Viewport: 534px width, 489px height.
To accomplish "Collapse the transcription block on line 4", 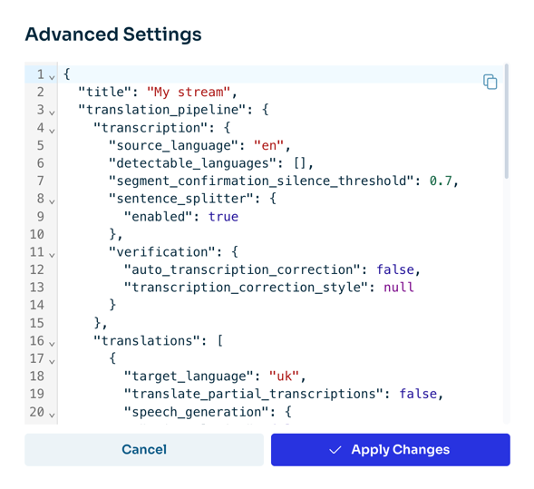I will point(52,131).
